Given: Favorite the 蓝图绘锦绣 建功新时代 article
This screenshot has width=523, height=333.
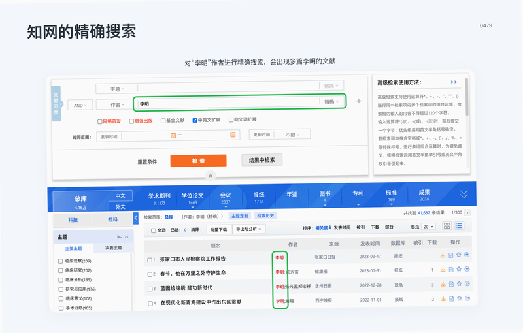Looking at the screenshot, I should coord(460,284).
